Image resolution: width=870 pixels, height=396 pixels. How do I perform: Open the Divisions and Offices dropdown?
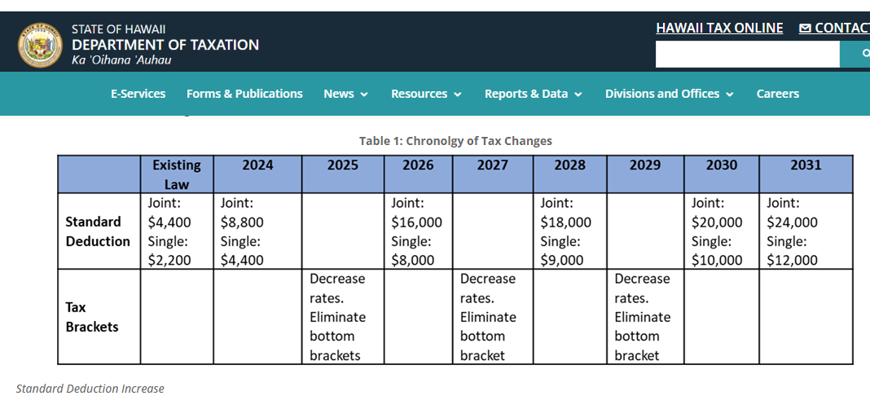pyautogui.click(x=669, y=94)
